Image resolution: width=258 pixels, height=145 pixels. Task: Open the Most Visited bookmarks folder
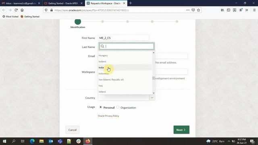(10, 17)
